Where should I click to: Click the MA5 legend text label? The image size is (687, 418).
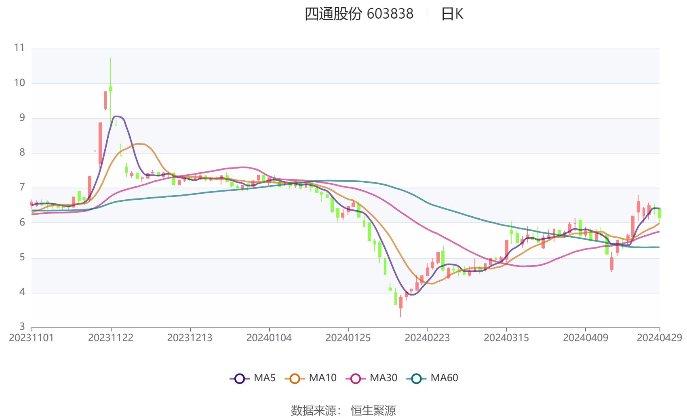coord(265,378)
